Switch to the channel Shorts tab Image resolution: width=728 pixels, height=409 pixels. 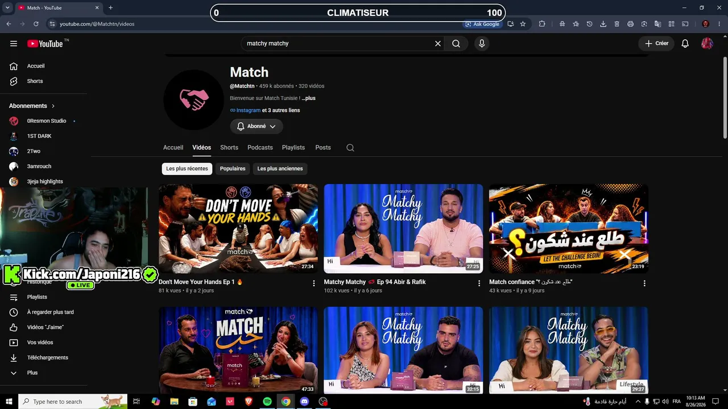coord(229,148)
